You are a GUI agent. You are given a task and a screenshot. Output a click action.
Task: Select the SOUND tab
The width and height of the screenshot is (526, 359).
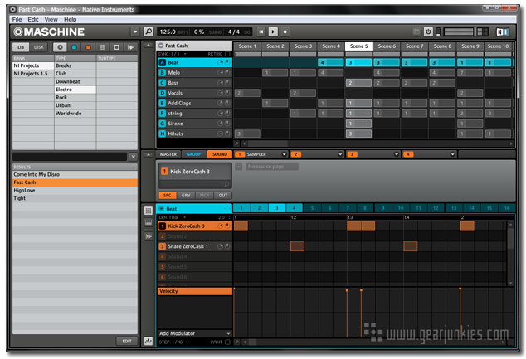point(220,154)
